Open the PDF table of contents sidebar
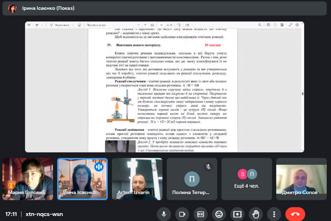Image resolution: width=331 pixels, height=221 pixels. pos(29,25)
